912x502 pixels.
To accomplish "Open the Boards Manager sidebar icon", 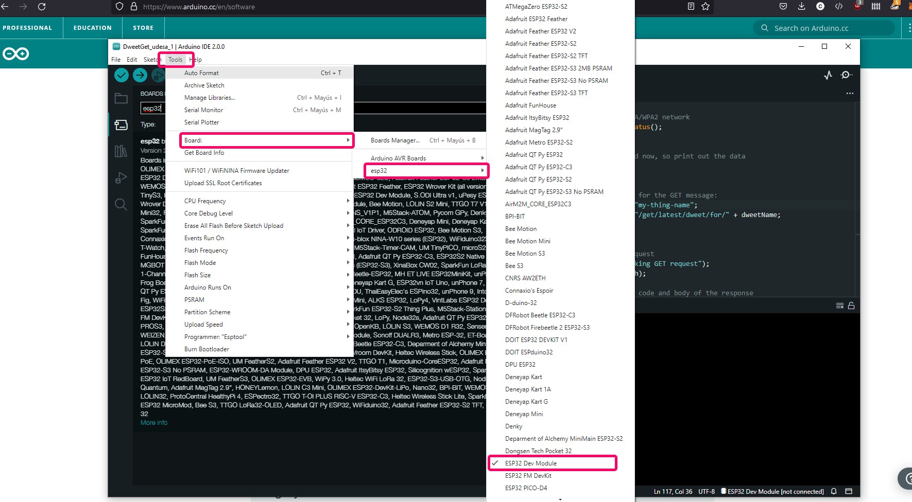I will click(x=121, y=125).
